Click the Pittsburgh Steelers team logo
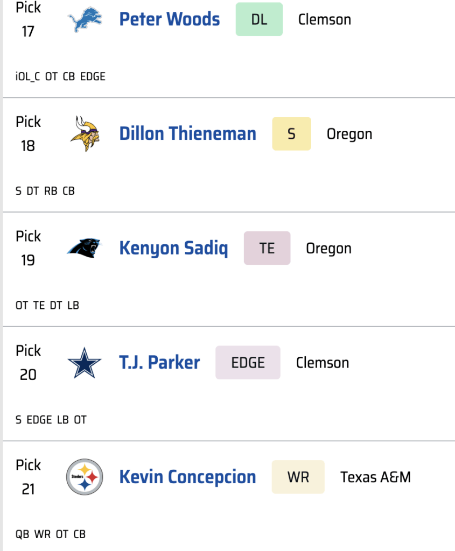The image size is (455, 551). click(85, 477)
